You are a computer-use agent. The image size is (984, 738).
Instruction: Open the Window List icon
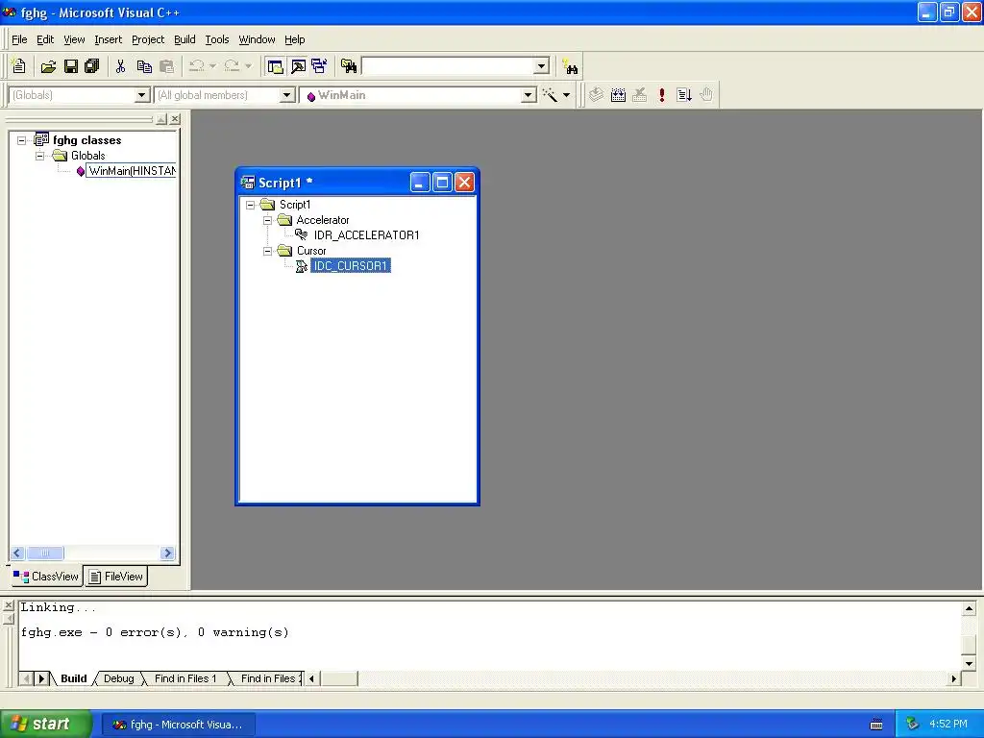pyautogui.click(x=319, y=66)
